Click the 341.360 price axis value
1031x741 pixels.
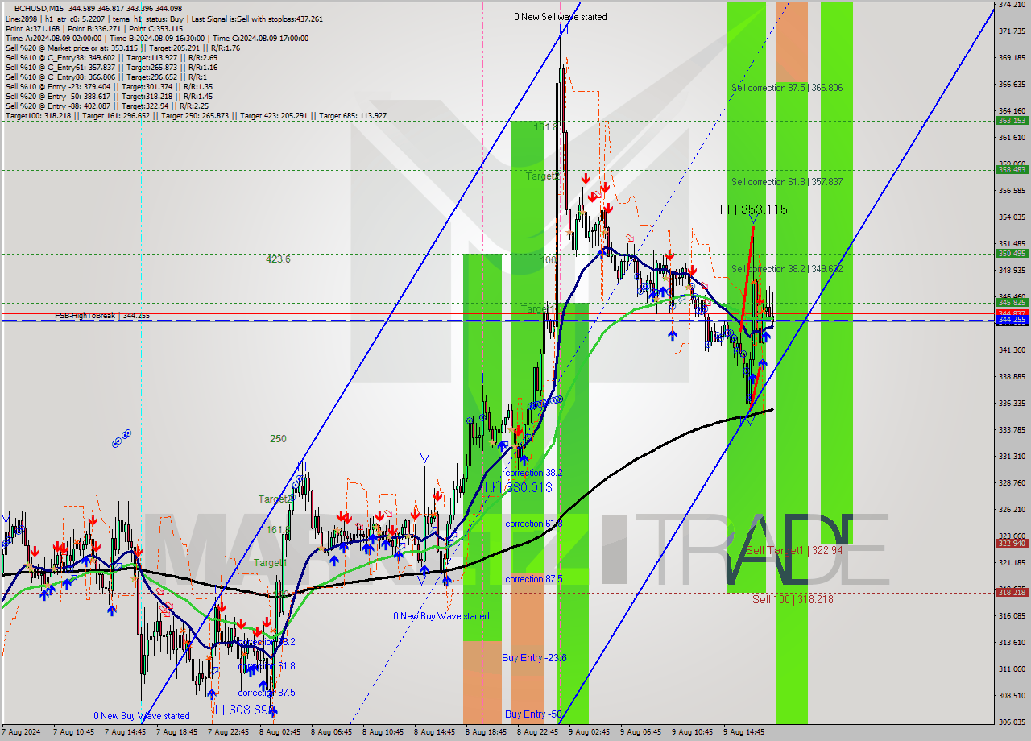1011,350
